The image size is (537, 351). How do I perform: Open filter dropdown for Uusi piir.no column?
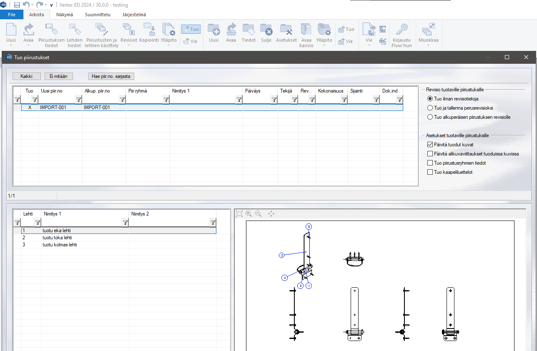pos(78,100)
